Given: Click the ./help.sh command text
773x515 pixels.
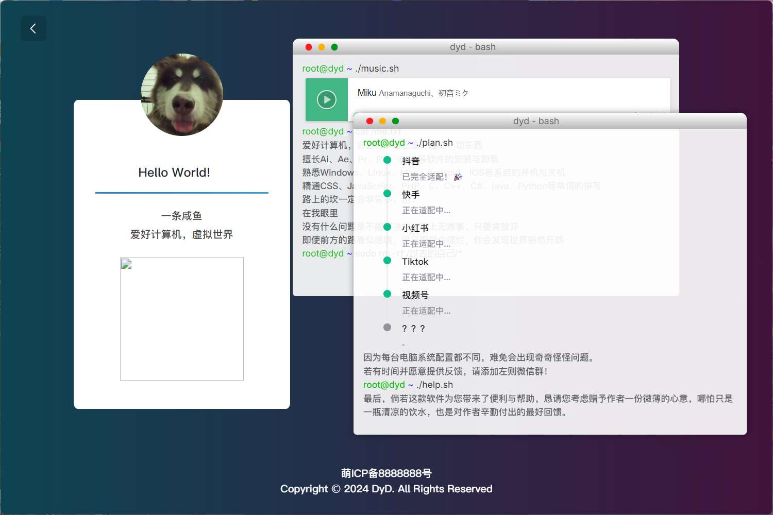Looking at the screenshot, I should [434, 385].
